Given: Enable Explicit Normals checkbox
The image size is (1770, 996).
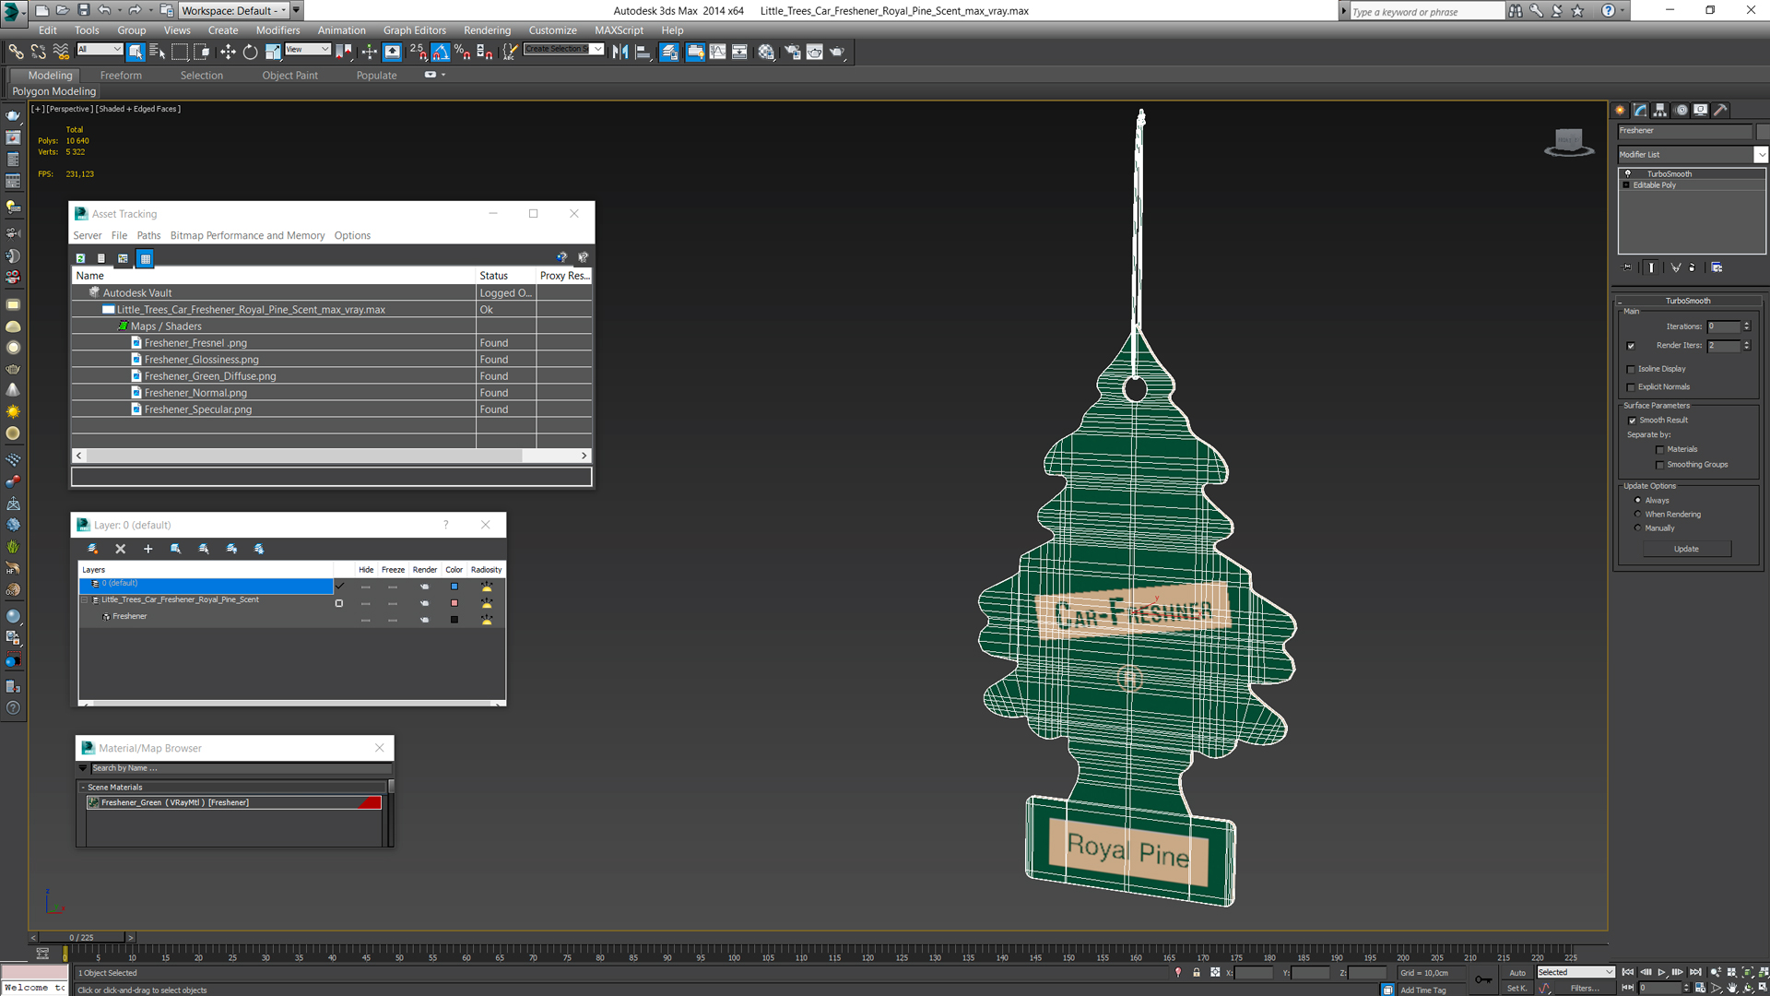Looking at the screenshot, I should pos(1631,387).
